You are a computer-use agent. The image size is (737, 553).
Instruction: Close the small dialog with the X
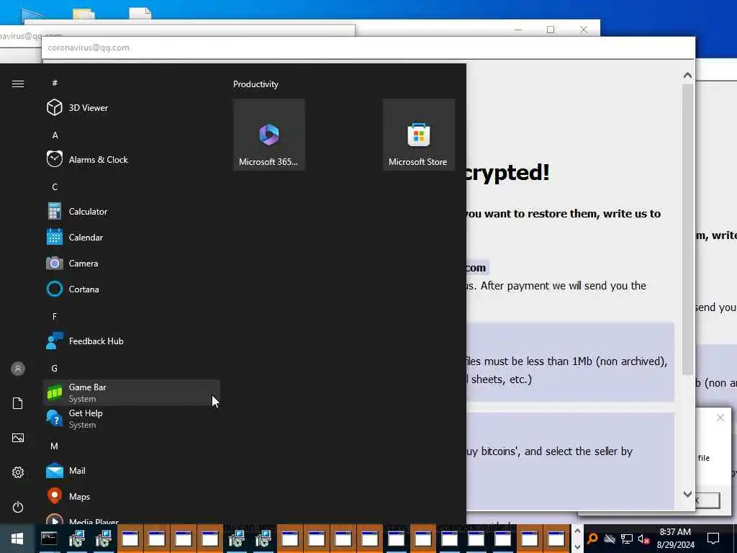click(720, 418)
